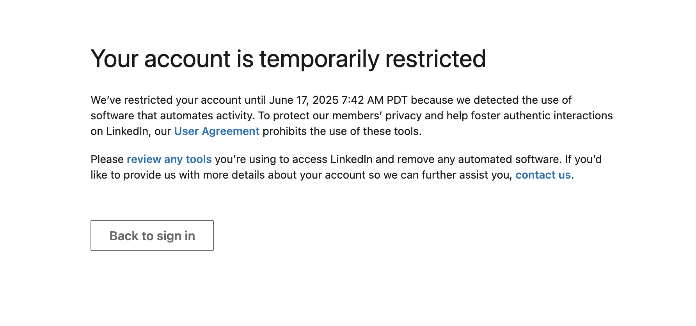Click the phrase prohibits the use of these tools
The width and height of the screenshot is (696, 326).
[342, 131]
